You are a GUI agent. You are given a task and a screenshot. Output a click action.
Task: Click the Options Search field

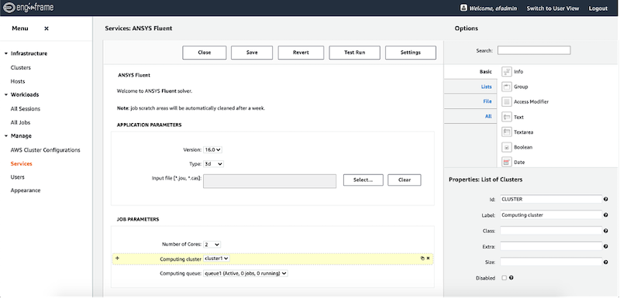(534, 50)
